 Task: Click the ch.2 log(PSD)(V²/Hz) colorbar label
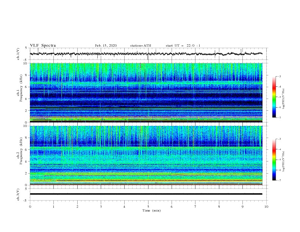[284, 161]
